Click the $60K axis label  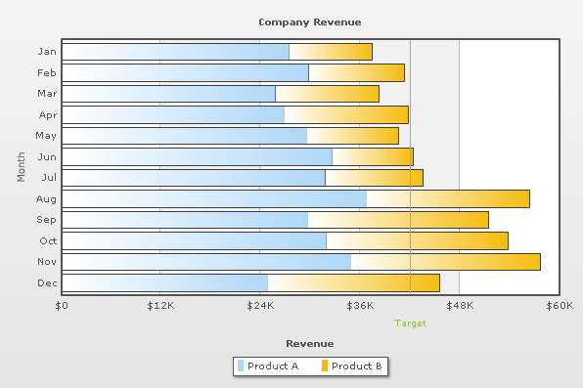(x=560, y=306)
